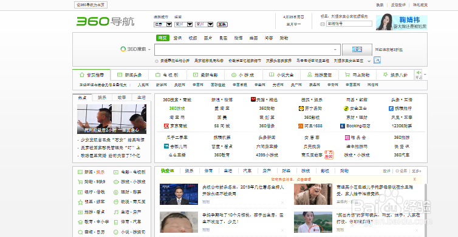Open the 游戏 tab in the news feed

pyautogui.click(x=306, y=171)
